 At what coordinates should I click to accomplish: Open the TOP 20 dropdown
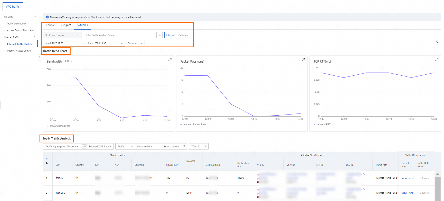click(199, 146)
